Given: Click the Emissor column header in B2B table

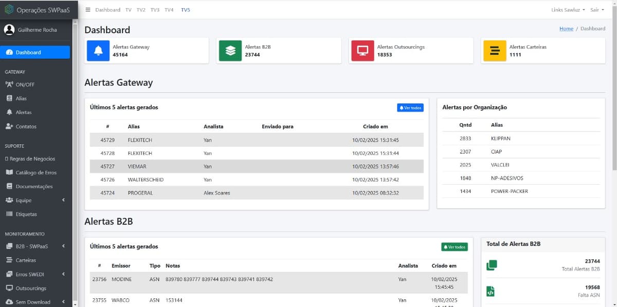Looking at the screenshot, I should (x=121, y=266).
